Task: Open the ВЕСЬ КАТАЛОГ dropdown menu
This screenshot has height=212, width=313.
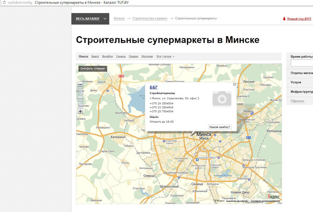Action: pos(90,19)
